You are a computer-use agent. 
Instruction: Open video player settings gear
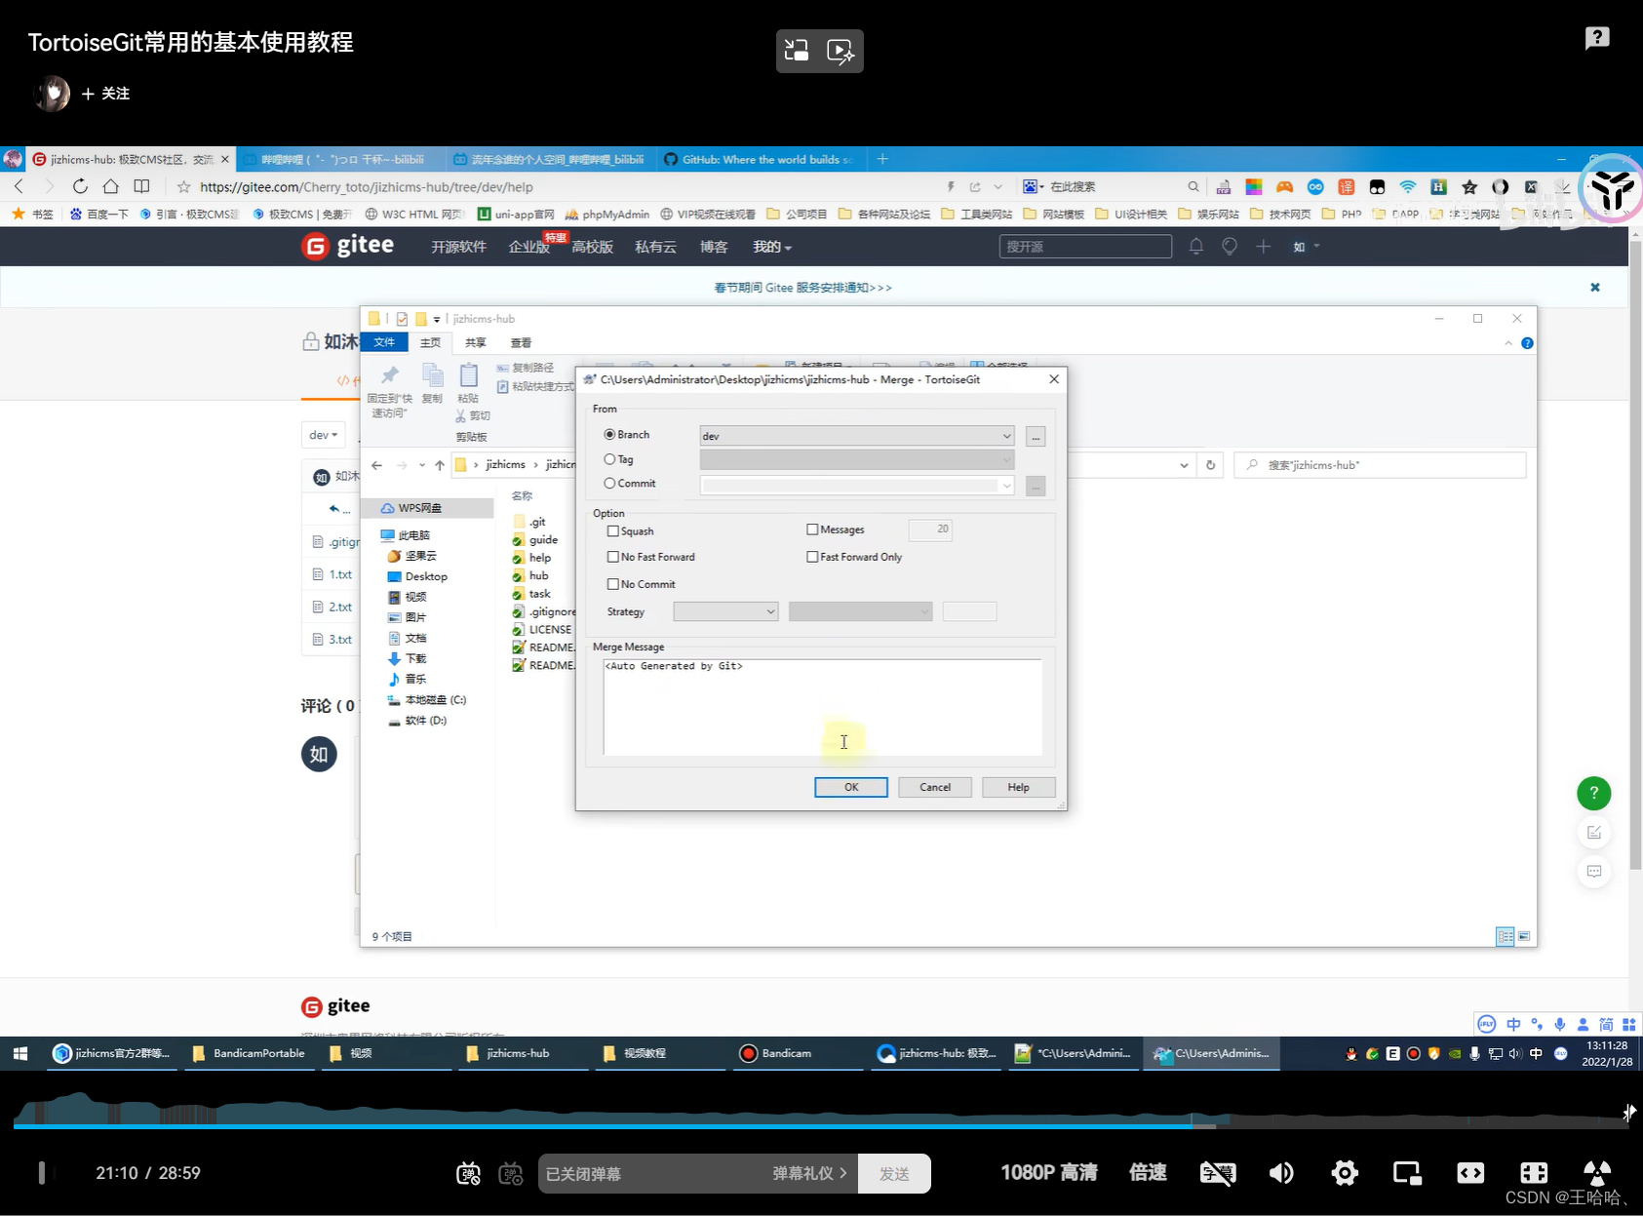[x=1345, y=1173]
